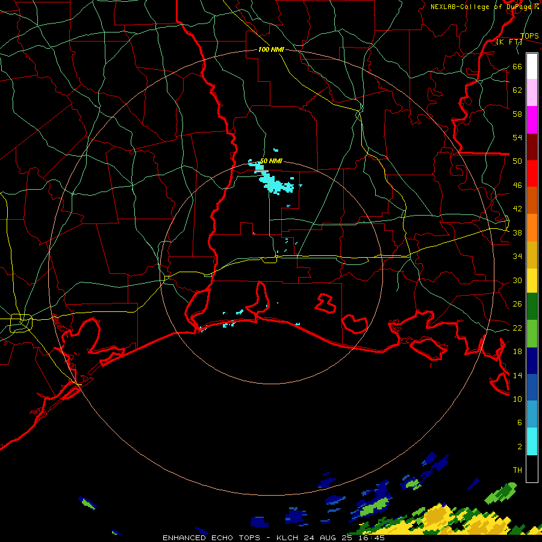The height and width of the screenshot is (542, 542).
Task: Click the cyan legend swatch near 6
Action: pos(532,441)
